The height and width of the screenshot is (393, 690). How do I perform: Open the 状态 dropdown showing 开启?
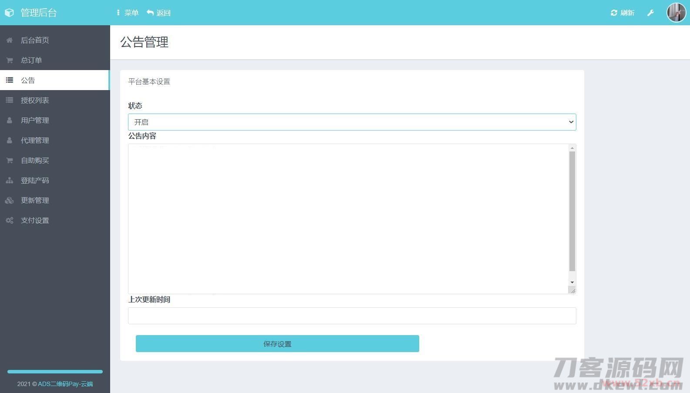[352, 122]
